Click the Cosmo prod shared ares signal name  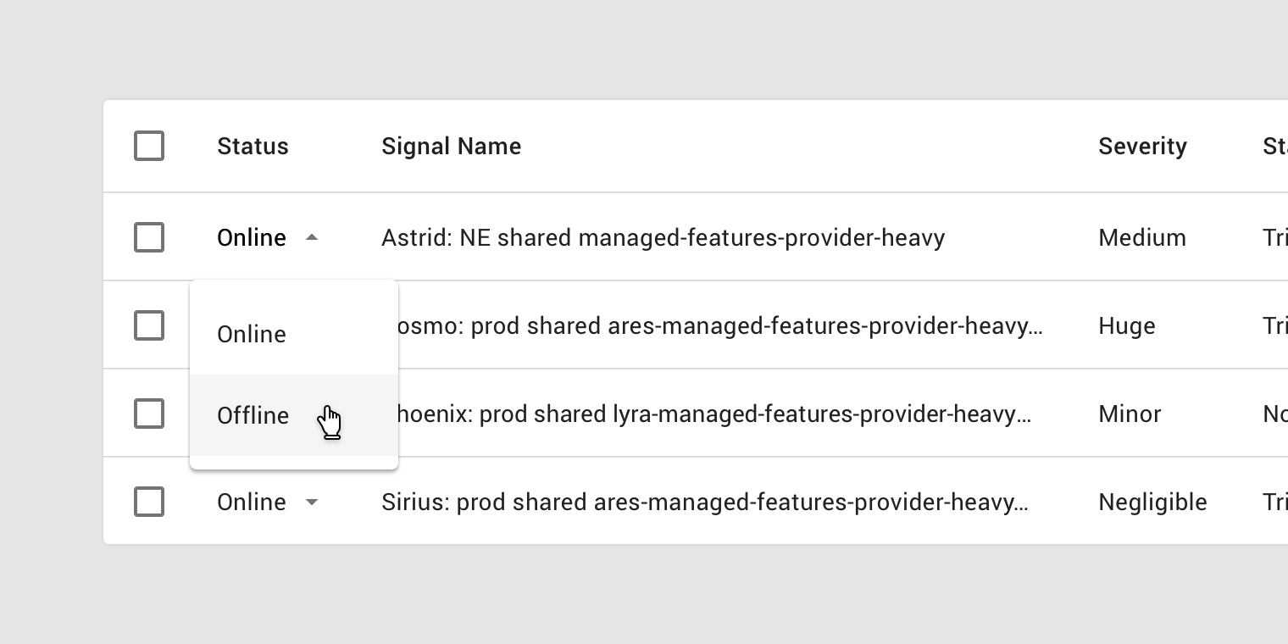point(720,326)
